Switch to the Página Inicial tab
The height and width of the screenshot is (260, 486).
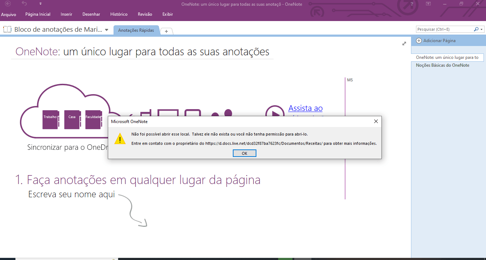coord(38,14)
